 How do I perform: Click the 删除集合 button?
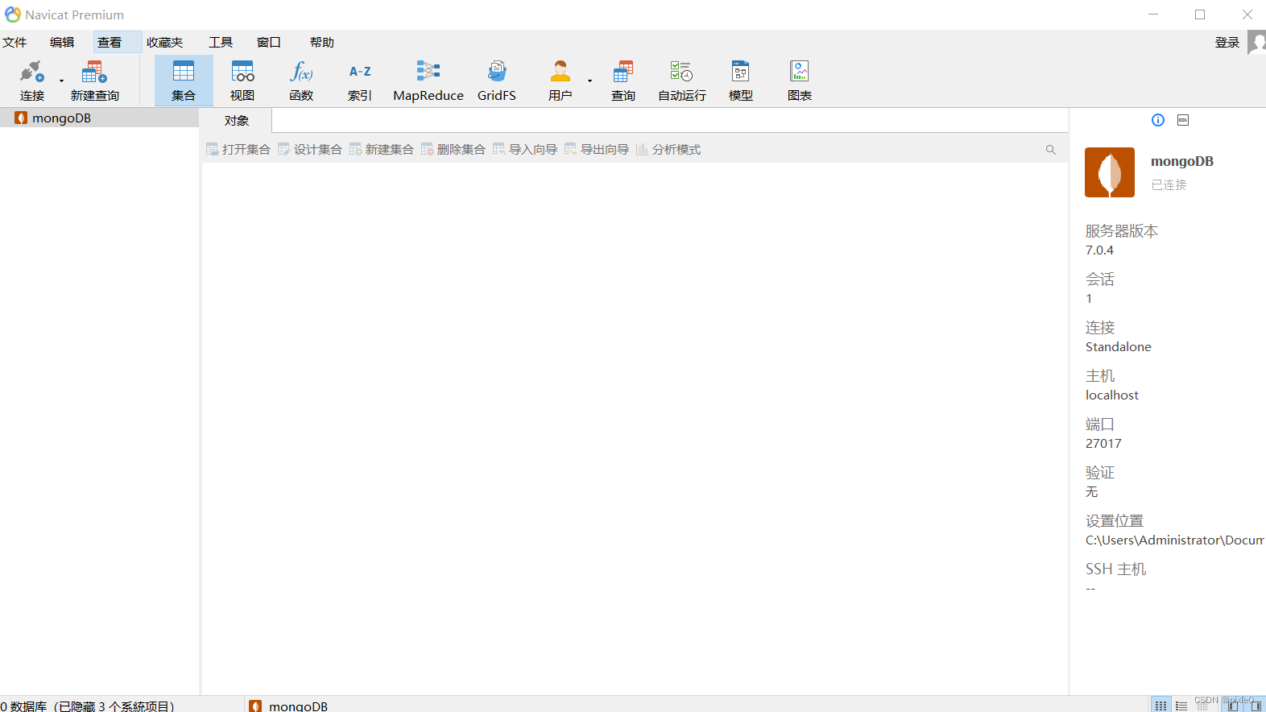[x=453, y=149]
